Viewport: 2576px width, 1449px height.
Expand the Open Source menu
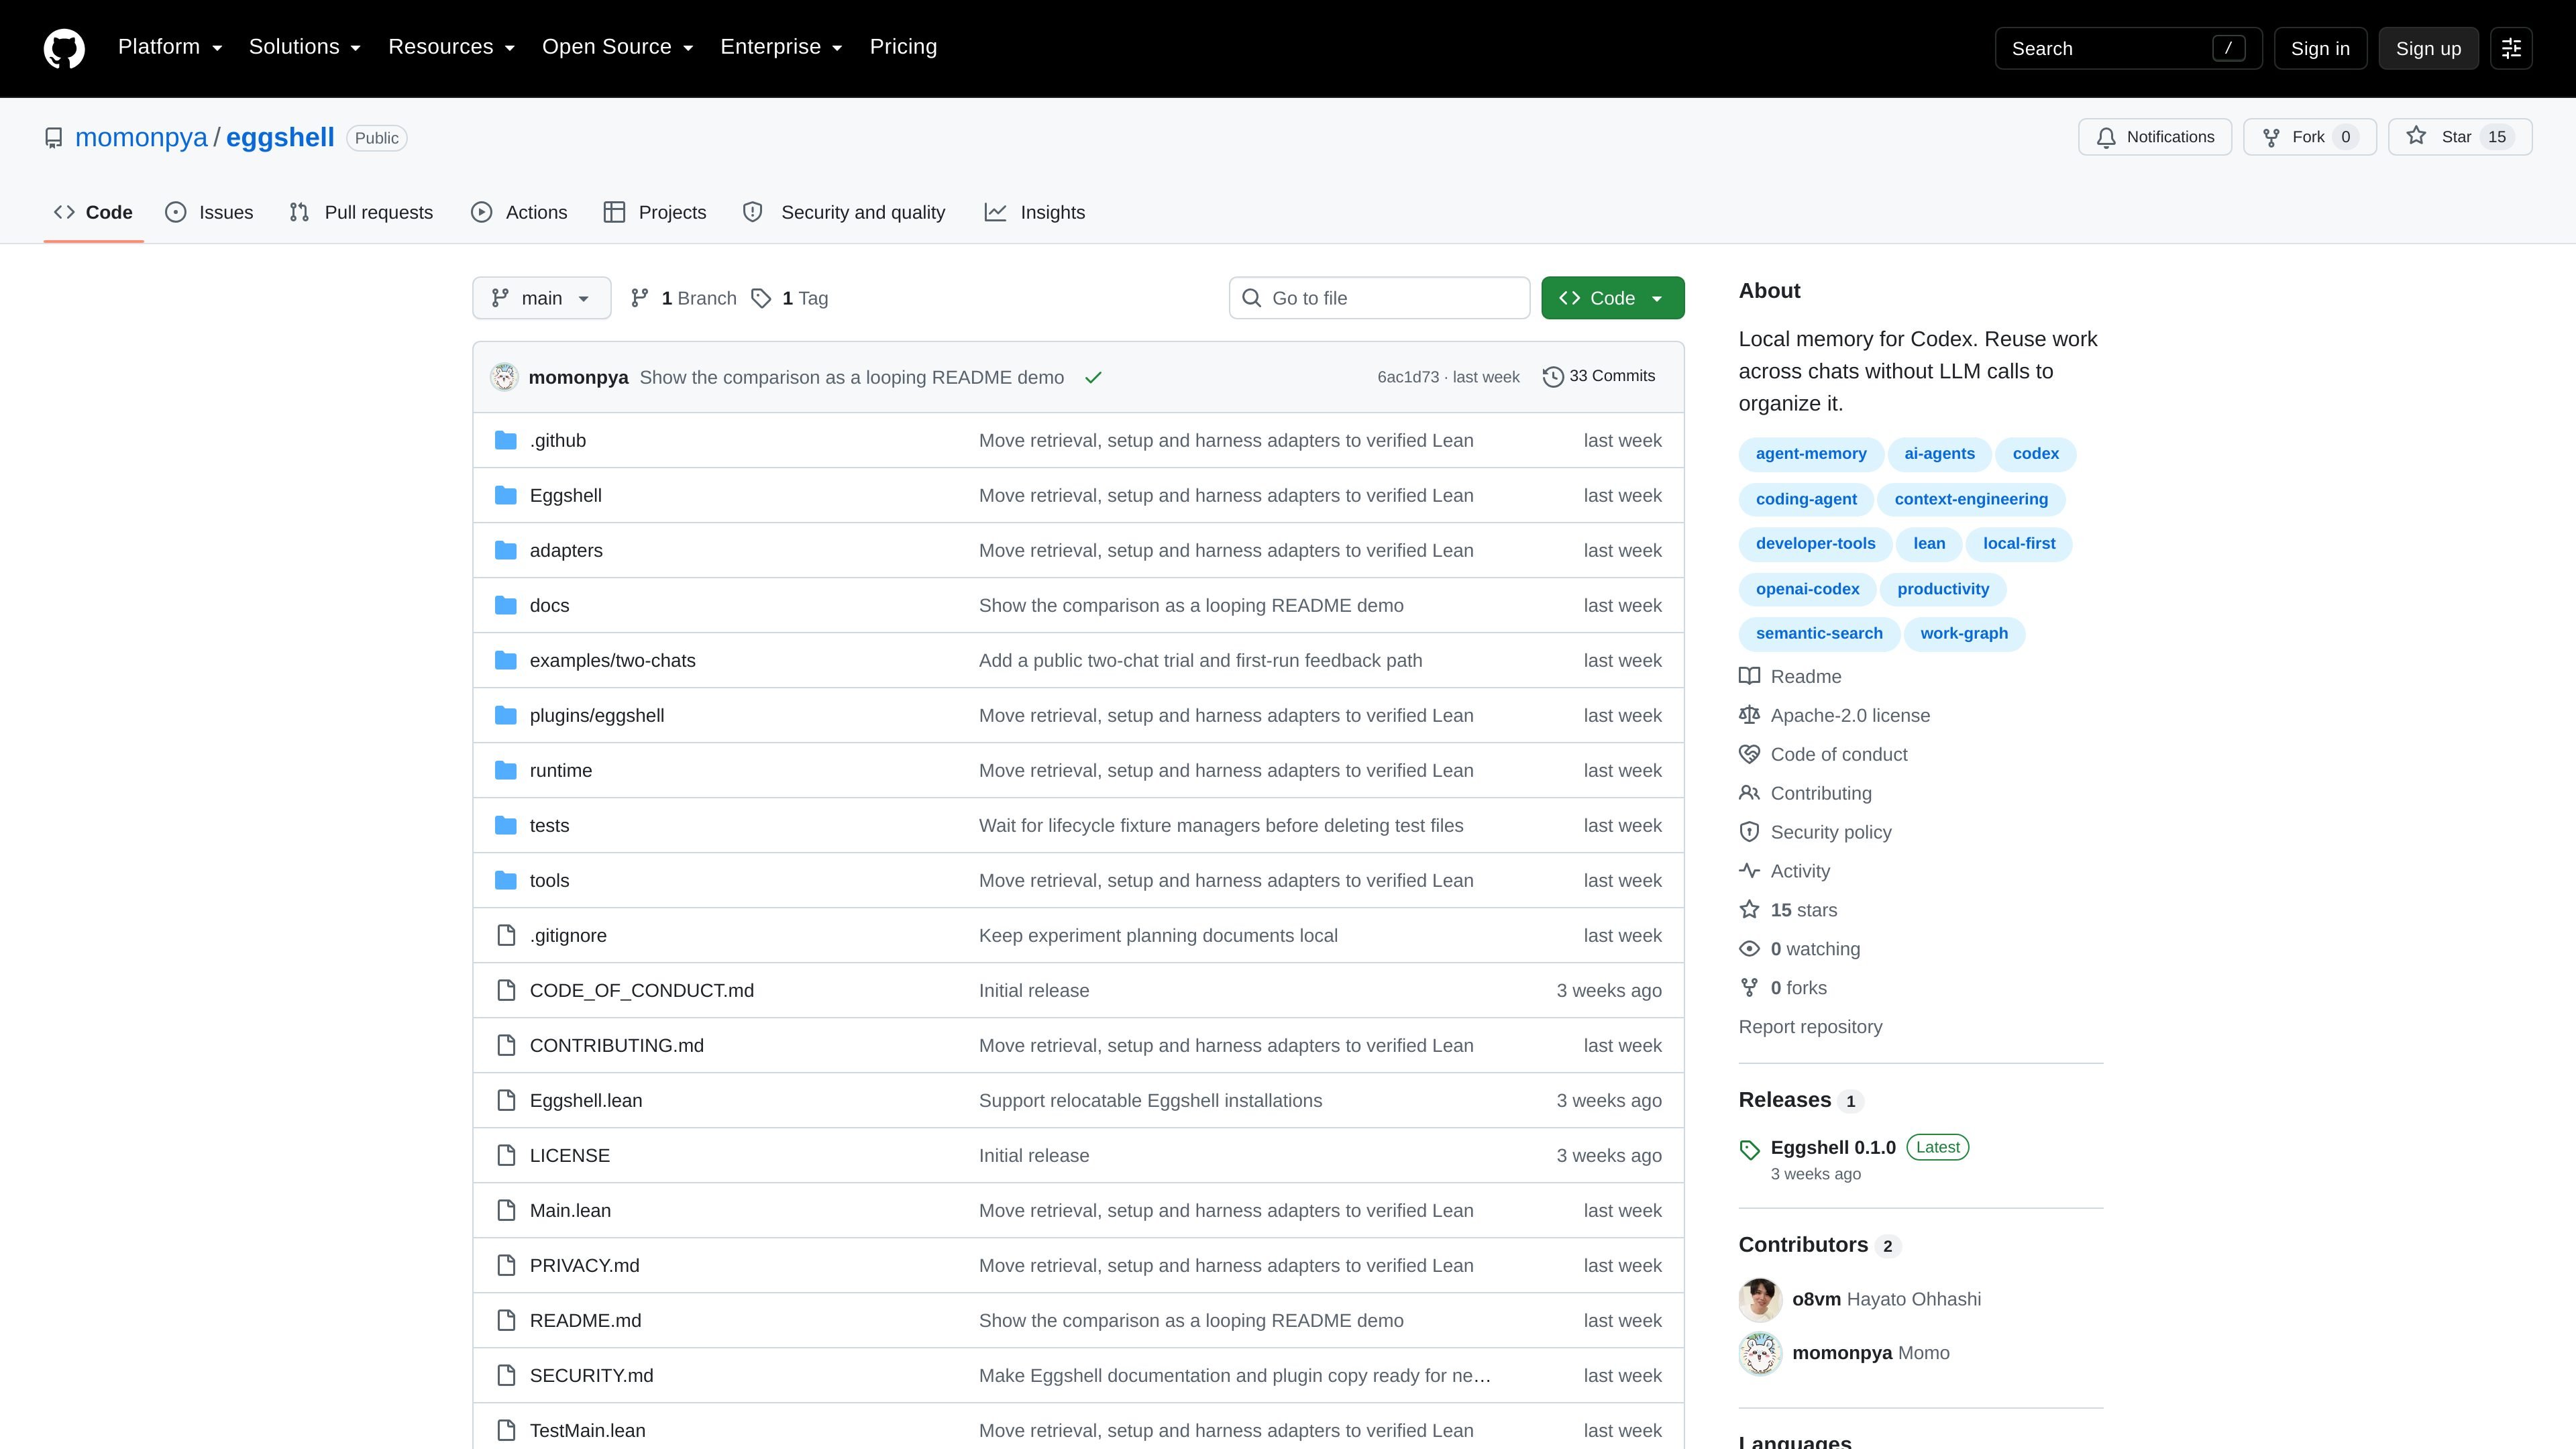(618, 47)
